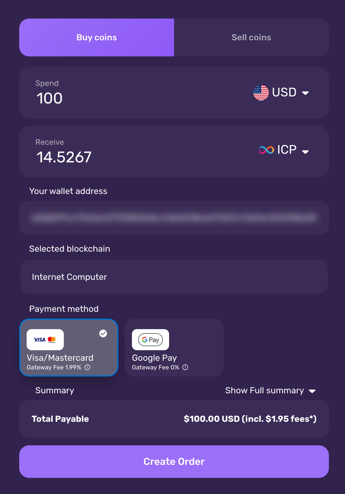Select Google Pay payment method
345x494 pixels.
coord(174,348)
